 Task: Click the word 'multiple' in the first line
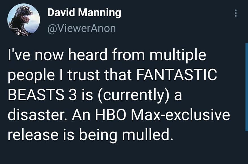tap(178, 55)
